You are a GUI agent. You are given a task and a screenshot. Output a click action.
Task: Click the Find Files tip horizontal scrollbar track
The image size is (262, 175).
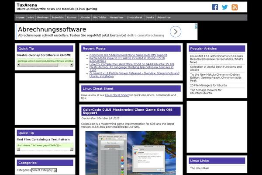click(45, 149)
